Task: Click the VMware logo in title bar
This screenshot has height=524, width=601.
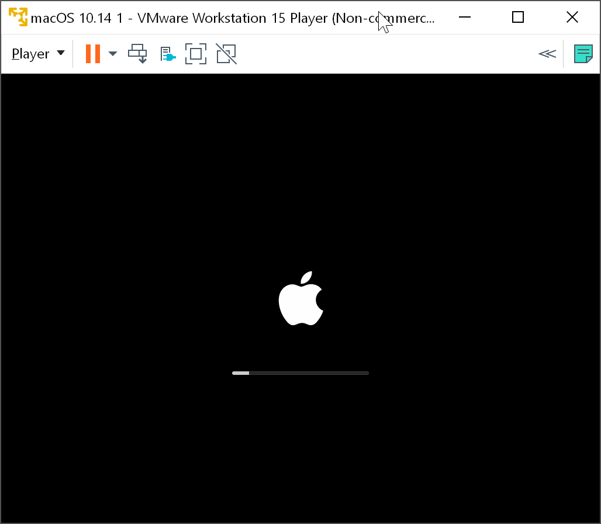Action: 18,17
